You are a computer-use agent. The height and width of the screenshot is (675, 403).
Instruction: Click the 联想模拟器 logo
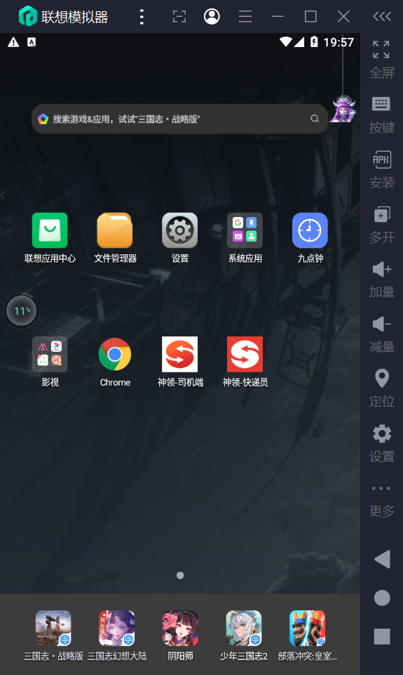28,16
